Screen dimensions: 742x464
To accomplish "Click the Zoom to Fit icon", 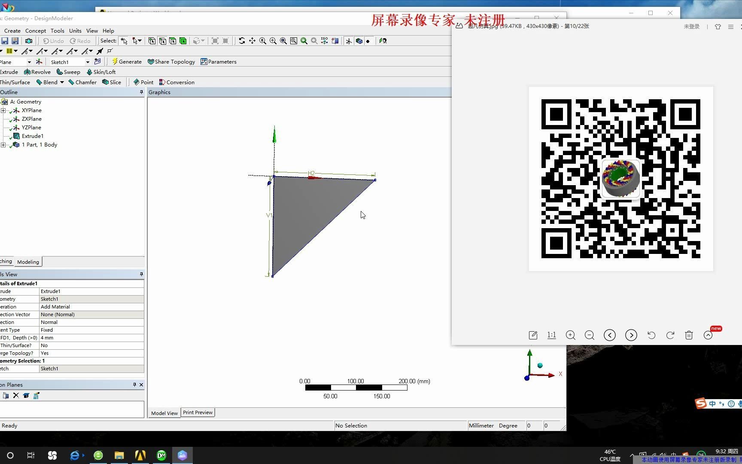I will tap(283, 41).
